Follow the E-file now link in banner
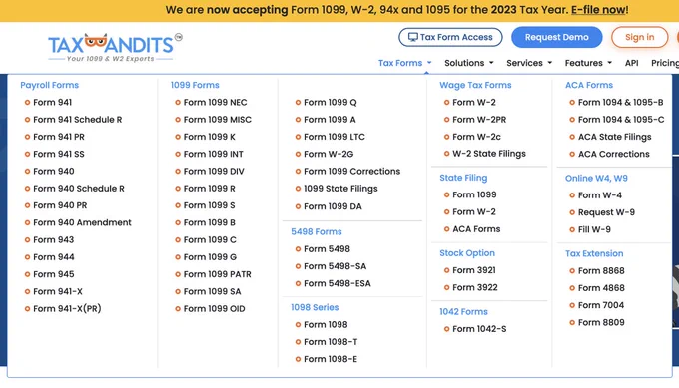Image resolution: width=679 pixels, height=388 pixels. tap(598, 10)
